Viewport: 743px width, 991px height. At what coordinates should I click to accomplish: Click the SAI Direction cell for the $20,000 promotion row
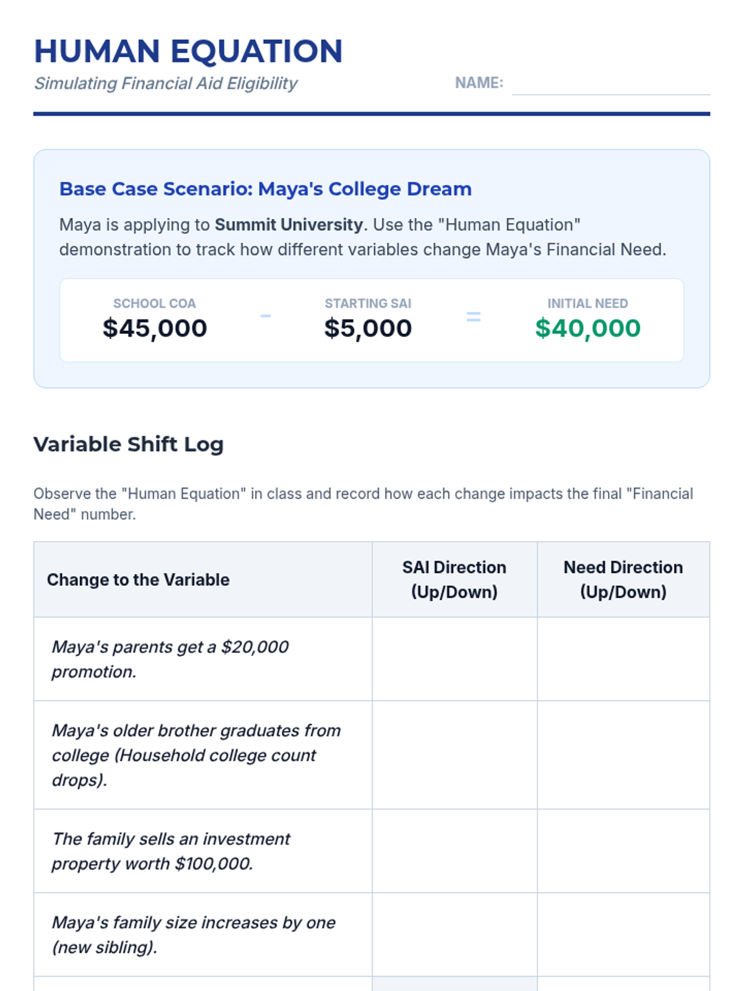click(454, 659)
